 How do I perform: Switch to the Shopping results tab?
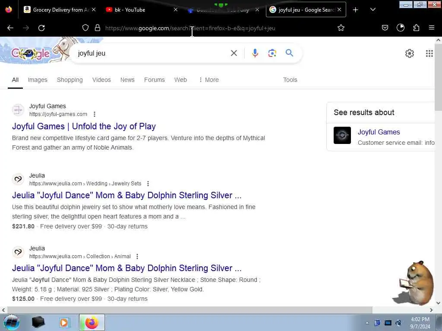tap(70, 80)
